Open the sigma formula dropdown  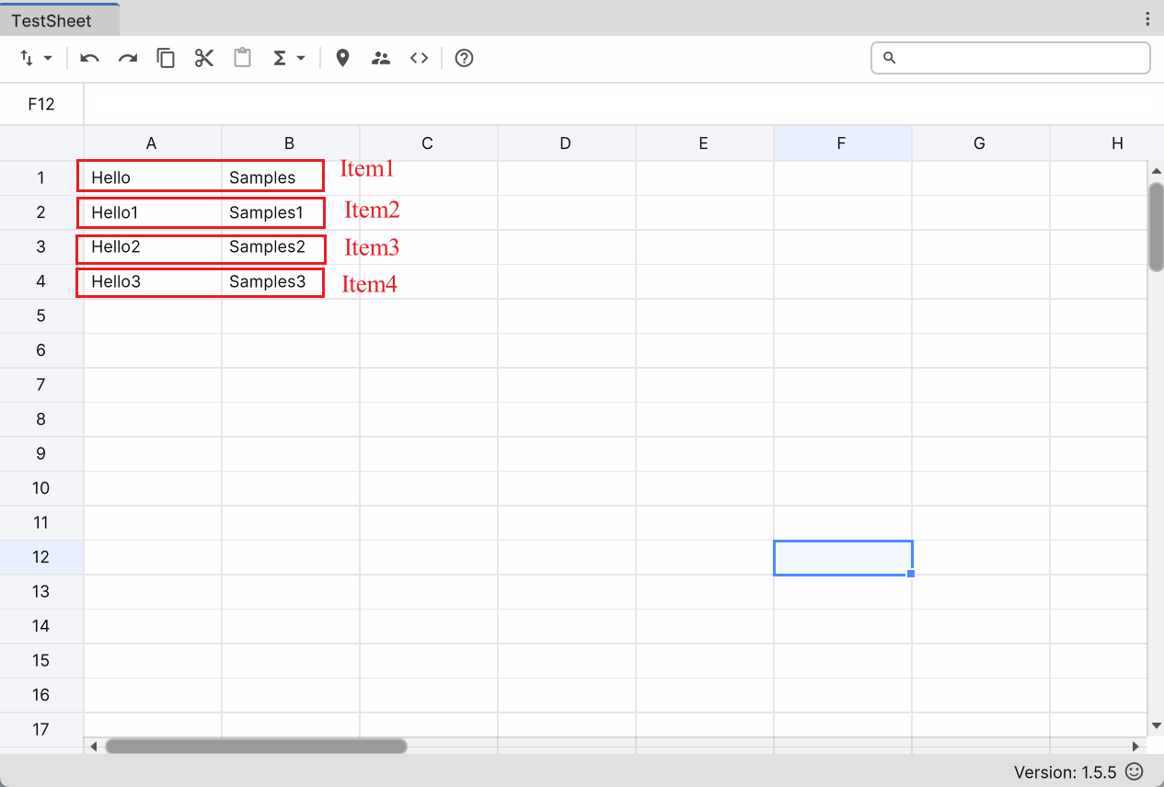click(x=289, y=58)
